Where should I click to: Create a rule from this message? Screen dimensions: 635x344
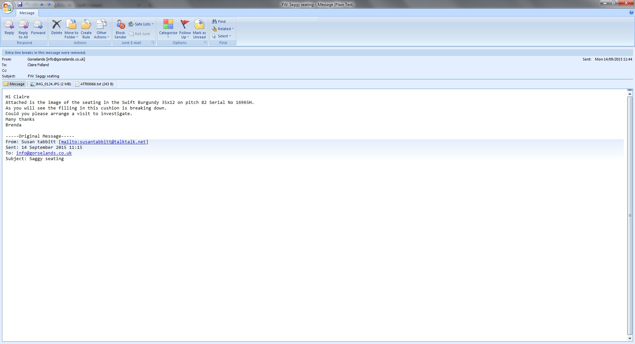[x=86, y=29]
